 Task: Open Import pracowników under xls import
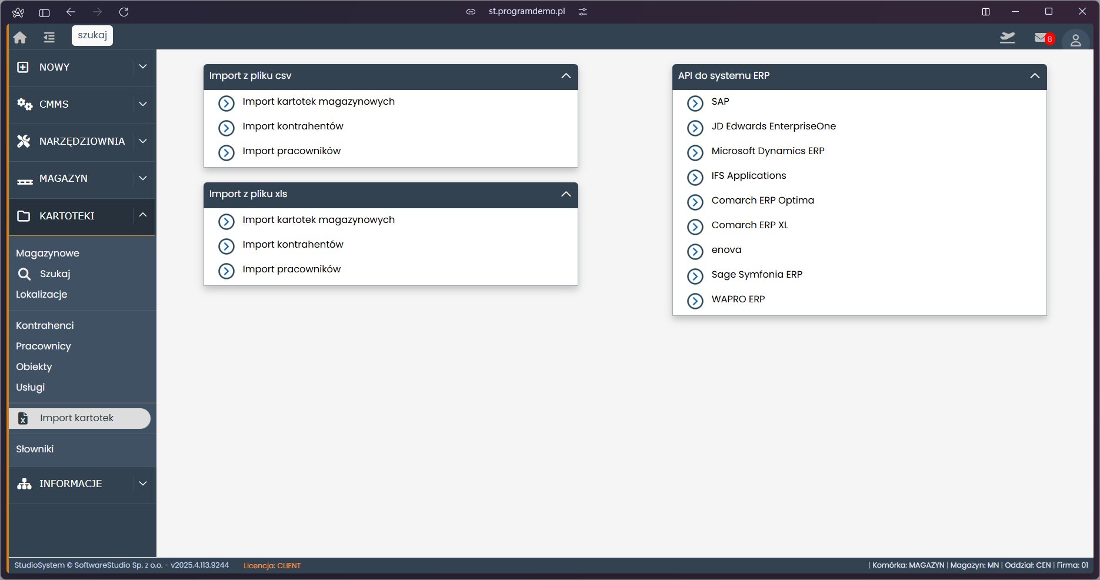pos(291,269)
